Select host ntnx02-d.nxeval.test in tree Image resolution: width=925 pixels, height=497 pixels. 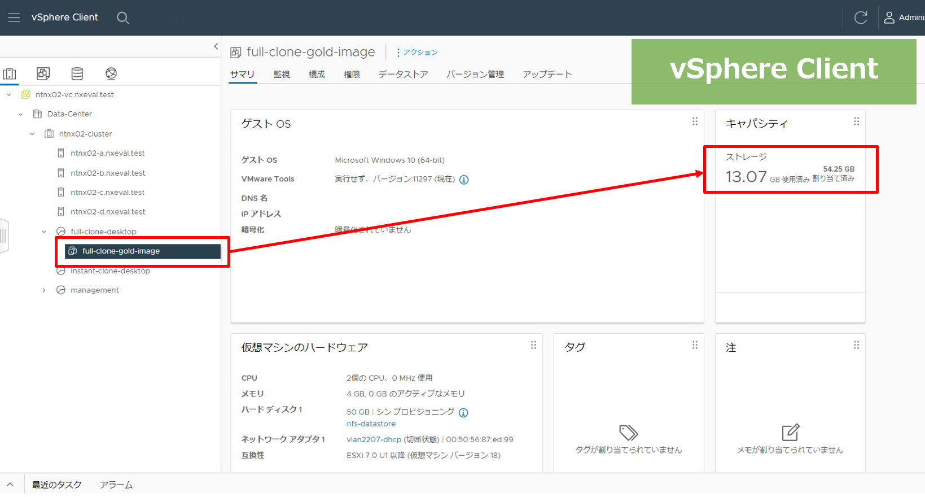point(108,212)
